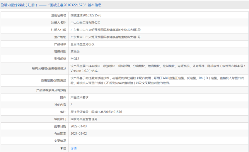Click the 生产地址 address value
This screenshot has height=152, width=249.
pos(105,37)
